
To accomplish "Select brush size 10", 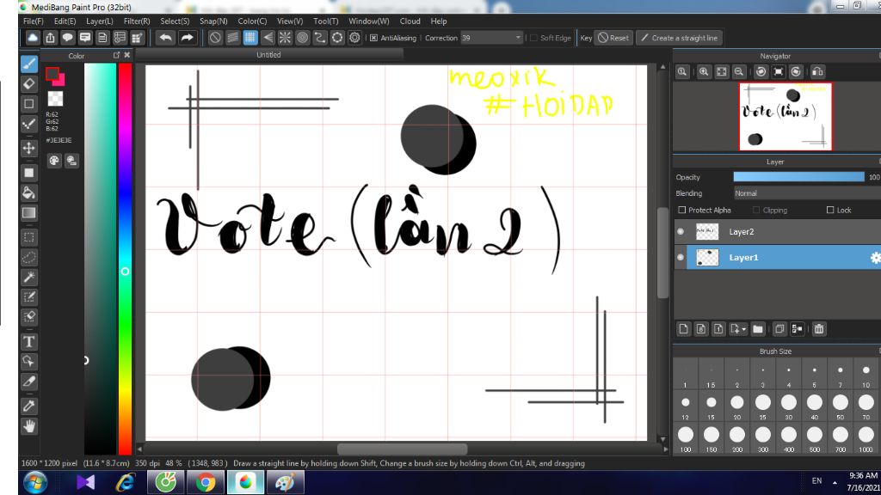I will point(866,374).
